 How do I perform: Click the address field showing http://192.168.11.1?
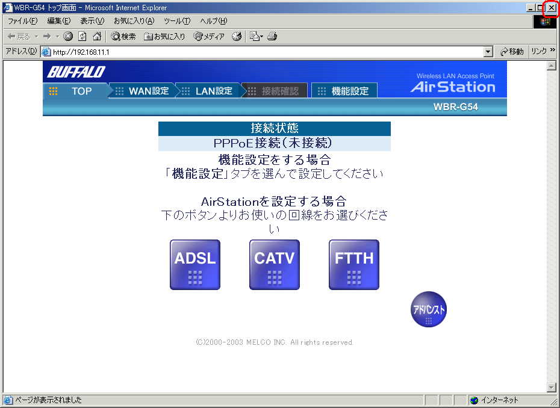[267, 52]
